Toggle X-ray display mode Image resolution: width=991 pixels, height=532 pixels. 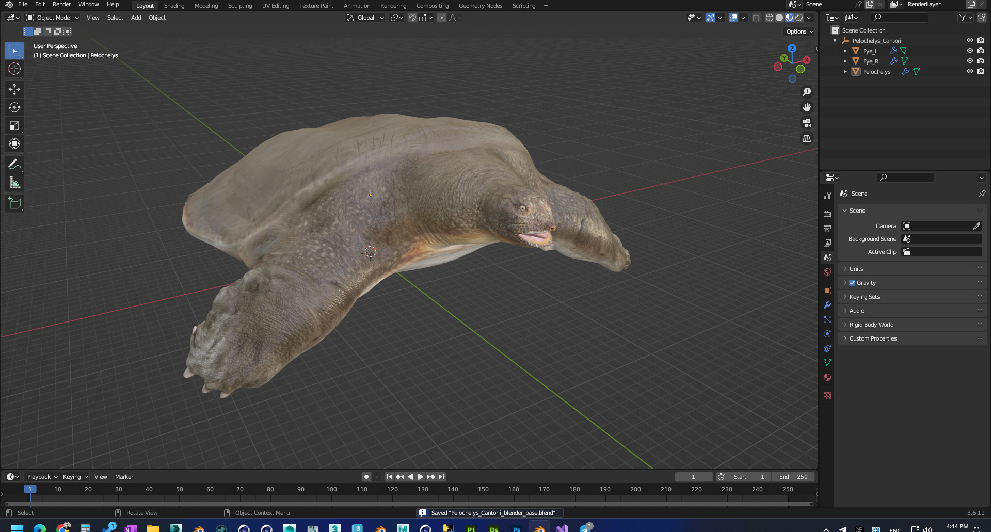(756, 18)
